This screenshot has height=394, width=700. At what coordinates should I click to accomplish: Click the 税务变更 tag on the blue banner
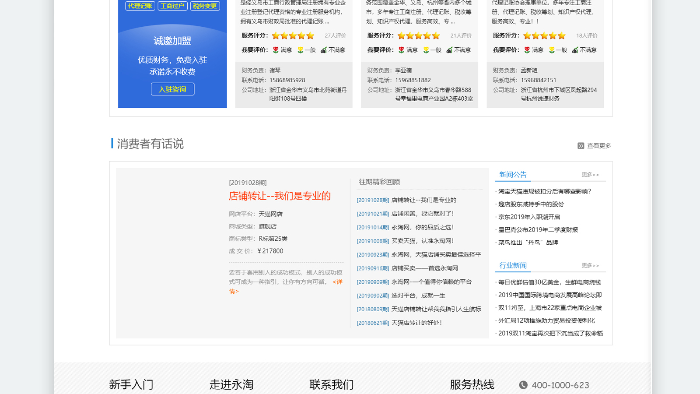[205, 6]
